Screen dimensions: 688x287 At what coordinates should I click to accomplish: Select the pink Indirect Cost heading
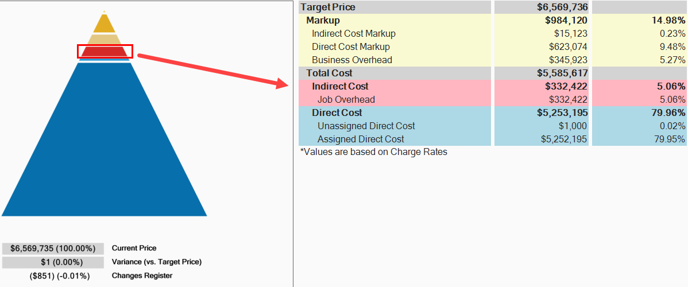point(340,87)
